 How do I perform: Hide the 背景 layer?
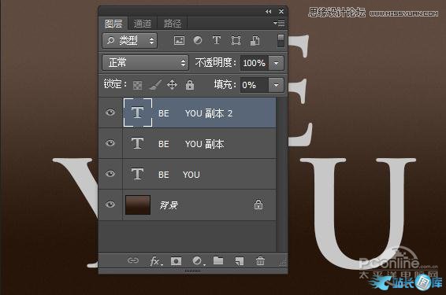[110, 205]
